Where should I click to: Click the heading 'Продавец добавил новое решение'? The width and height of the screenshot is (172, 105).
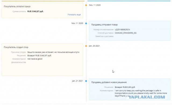109,82
